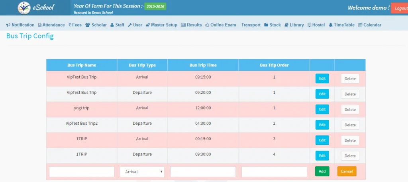The width and height of the screenshot is (408, 182).
Task: Click the Results chart icon
Action: (x=183, y=25)
